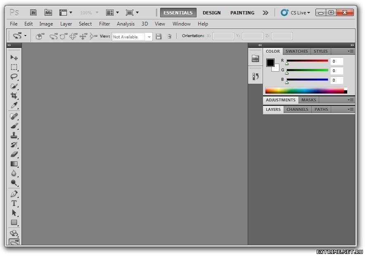Switch to the Design workspace
This screenshot has height=256, width=365.
[211, 13]
